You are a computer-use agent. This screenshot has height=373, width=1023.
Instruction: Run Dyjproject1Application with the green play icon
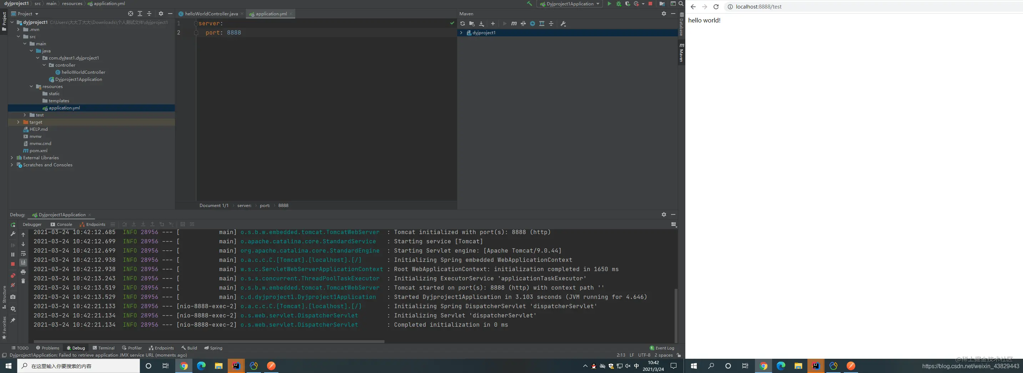(609, 4)
